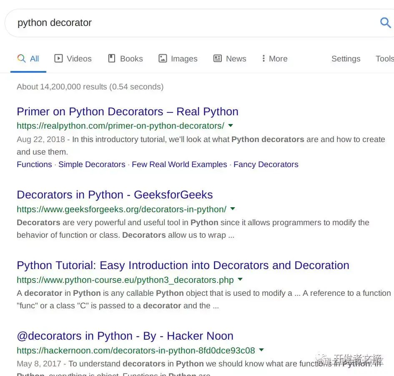
Task: Switch to the News tab
Action: tap(230, 58)
